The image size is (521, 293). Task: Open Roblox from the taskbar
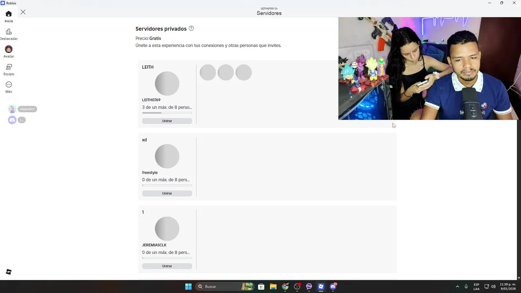point(321,286)
